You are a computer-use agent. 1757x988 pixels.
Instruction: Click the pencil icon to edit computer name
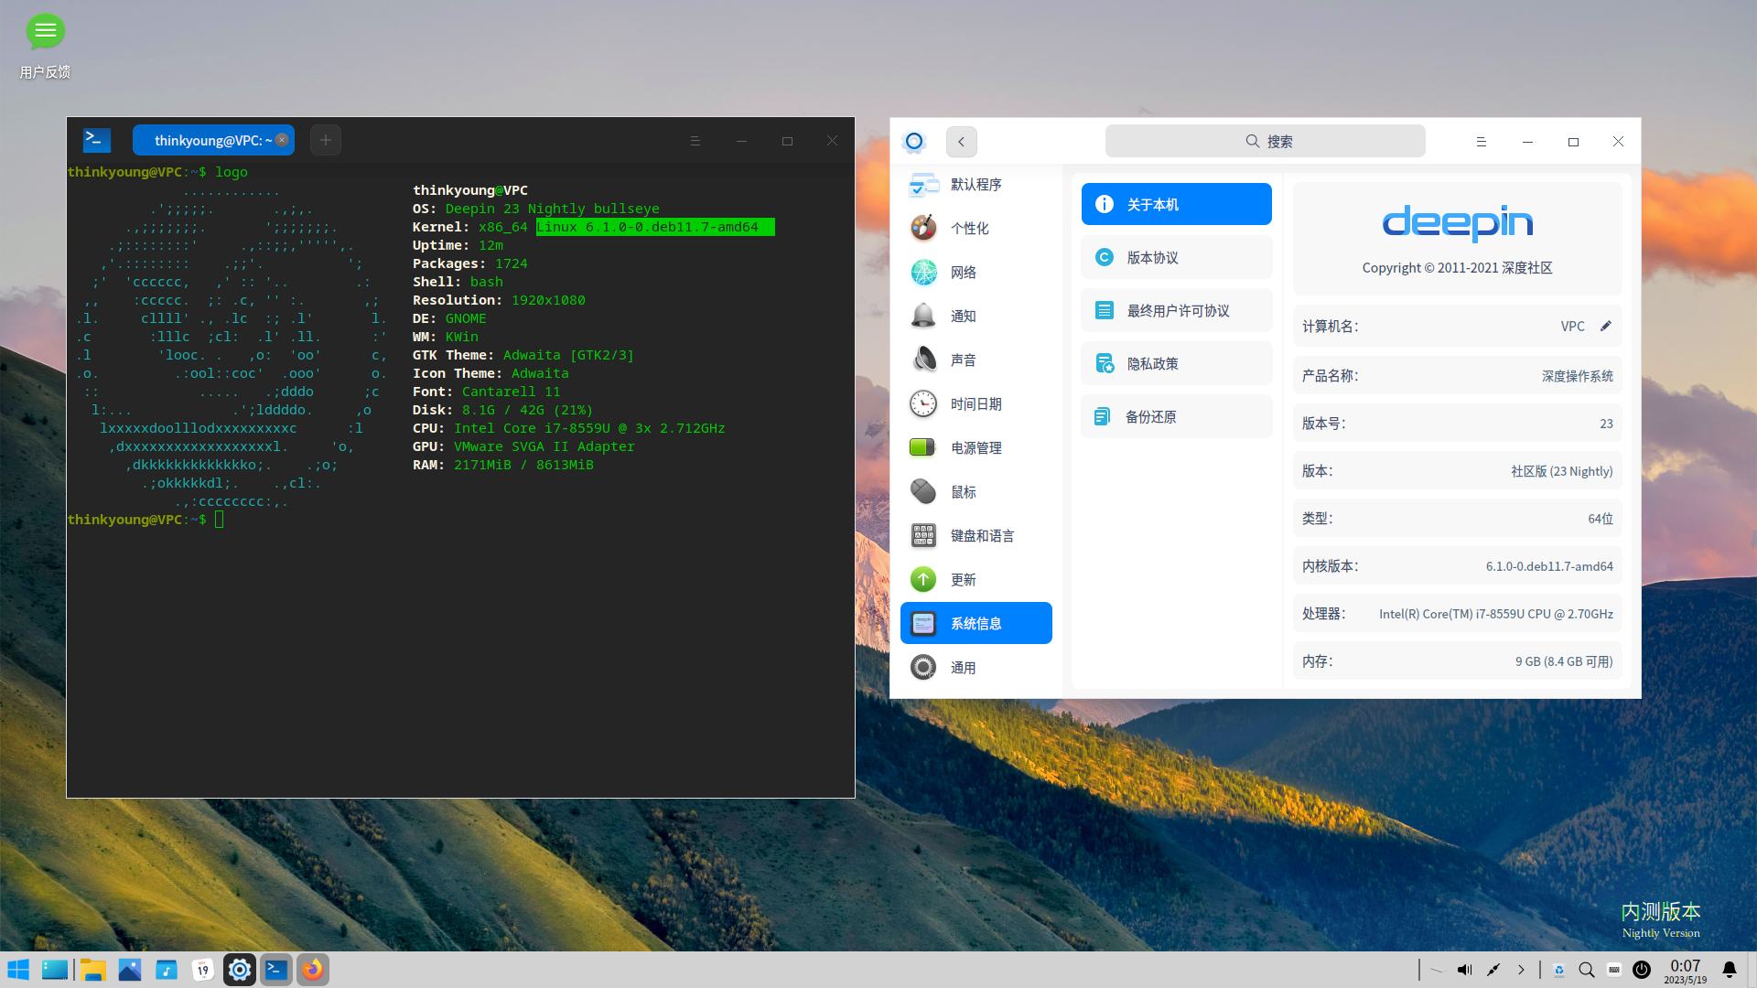click(x=1605, y=327)
